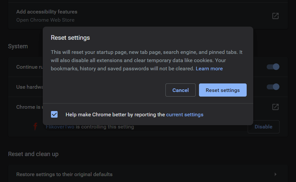Expand the Restore settings arrow chevron
Image resolution: width=296 pixels, height=182 pixels.
[275, 174]
